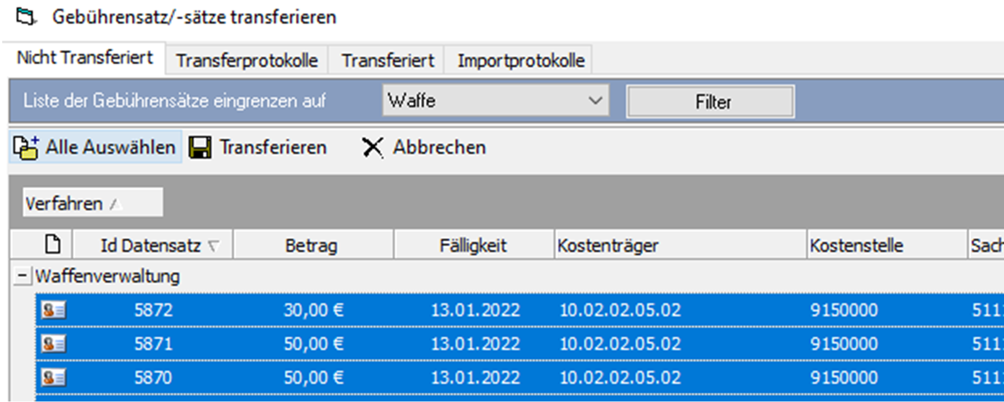Click the Verfahren grouping header

[x=92, y=203]
